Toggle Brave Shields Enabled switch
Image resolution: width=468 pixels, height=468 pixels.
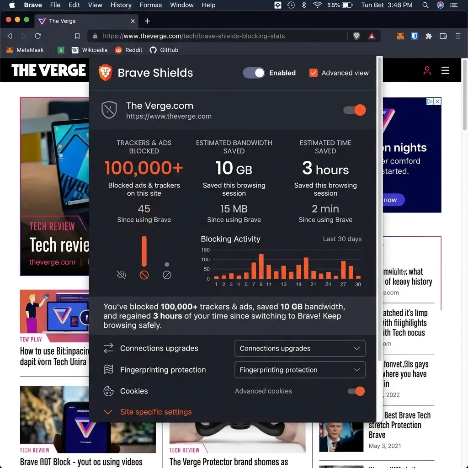254,73
